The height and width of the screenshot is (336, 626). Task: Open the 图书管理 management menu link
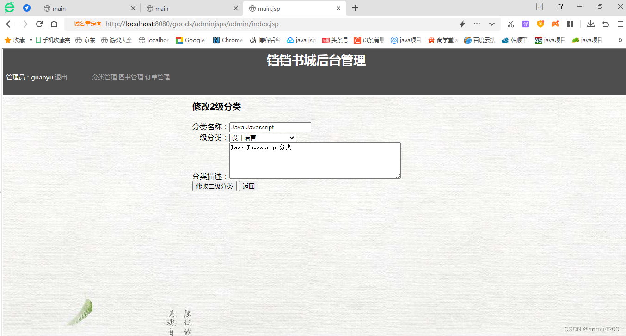[131, 77]
